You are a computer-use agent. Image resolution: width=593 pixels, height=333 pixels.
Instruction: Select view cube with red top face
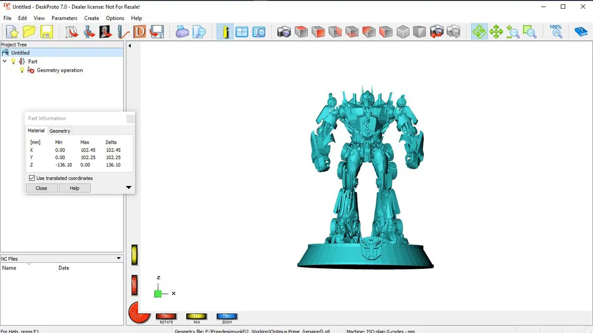pyautogui.click(x=301, y=32)
